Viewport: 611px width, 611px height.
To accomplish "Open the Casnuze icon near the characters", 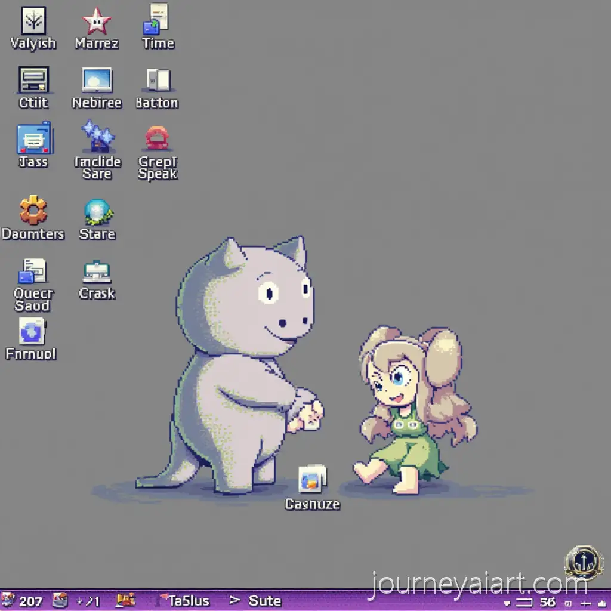I will pos(312,479).
